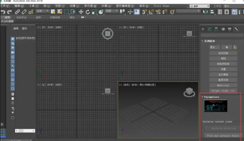Select the Move tool icon
The image size is (244, 141).
(x=81, y=12)
